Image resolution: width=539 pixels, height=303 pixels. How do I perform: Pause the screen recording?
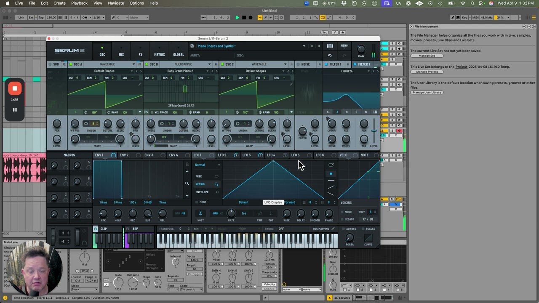[x=15, y=110]
